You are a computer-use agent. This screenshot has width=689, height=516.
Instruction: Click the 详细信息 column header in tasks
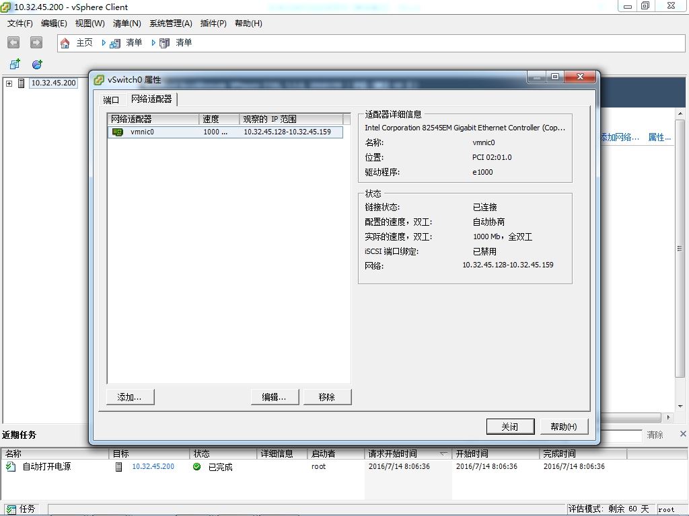(x=282, y=454)
